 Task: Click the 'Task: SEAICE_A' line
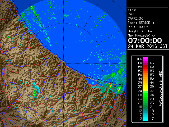pos(141,23)
